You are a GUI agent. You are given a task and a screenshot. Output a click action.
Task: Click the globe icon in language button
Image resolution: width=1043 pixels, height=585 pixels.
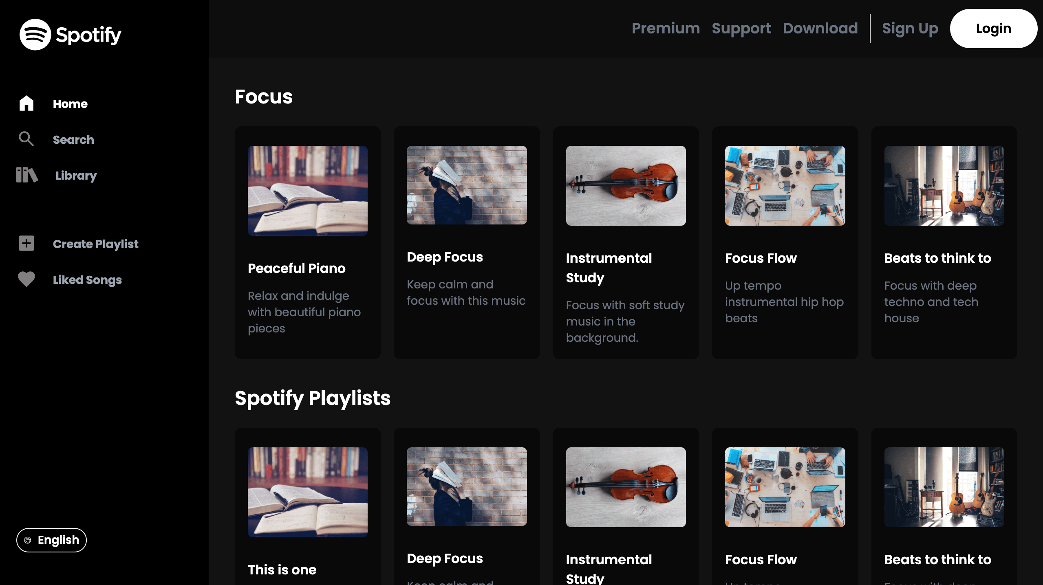click(28, 540)
